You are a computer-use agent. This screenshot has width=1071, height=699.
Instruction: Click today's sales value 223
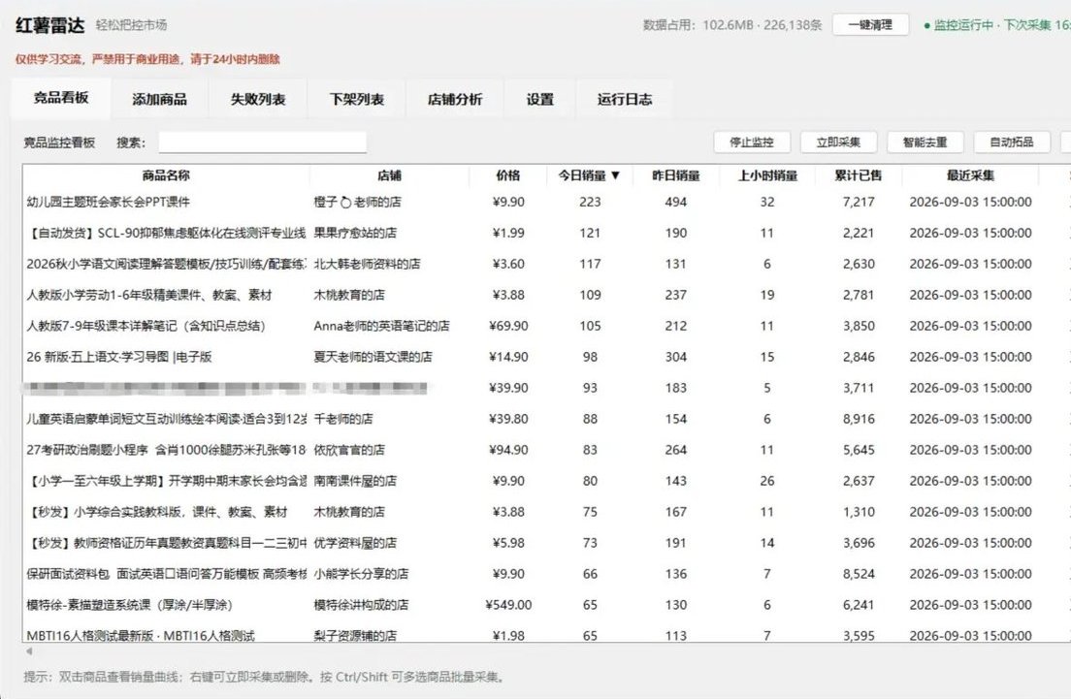(590, 202)
